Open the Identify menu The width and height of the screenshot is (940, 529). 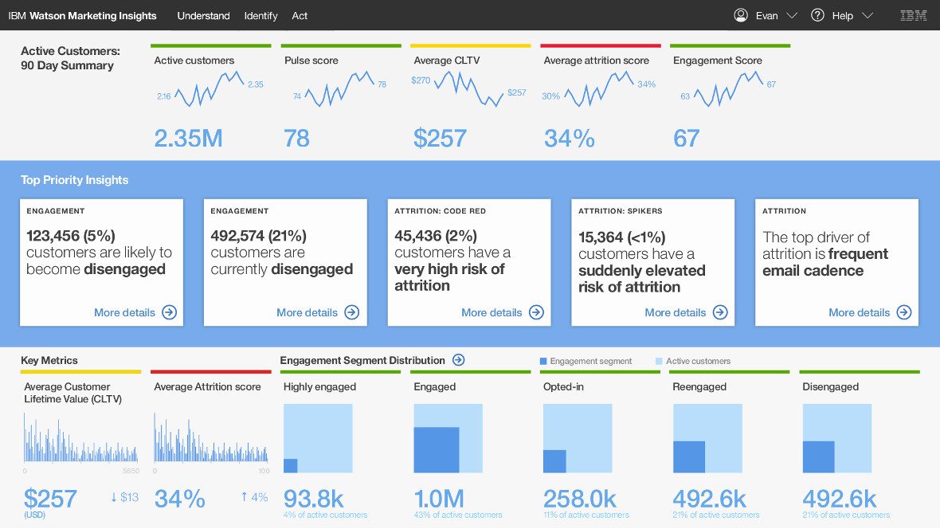point(260,16)
